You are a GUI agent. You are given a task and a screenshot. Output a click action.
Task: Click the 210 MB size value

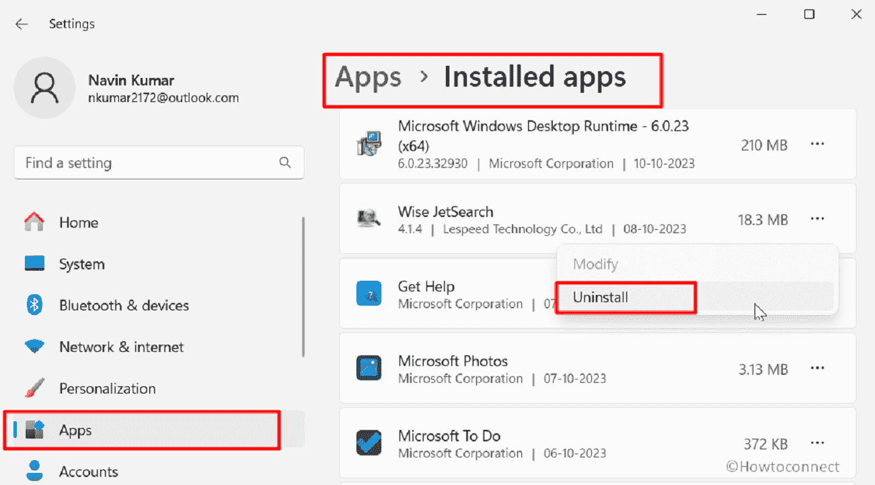tap(764, 144)
